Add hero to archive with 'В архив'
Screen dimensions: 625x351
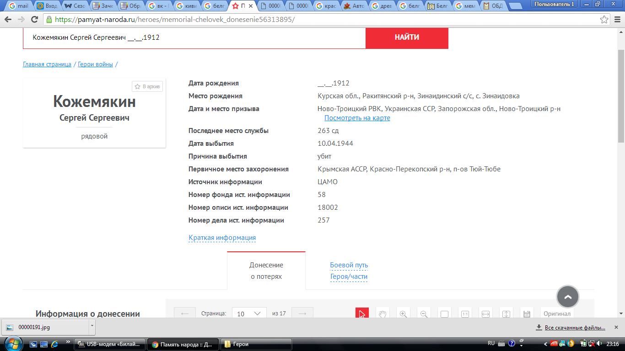click(147, 86)
